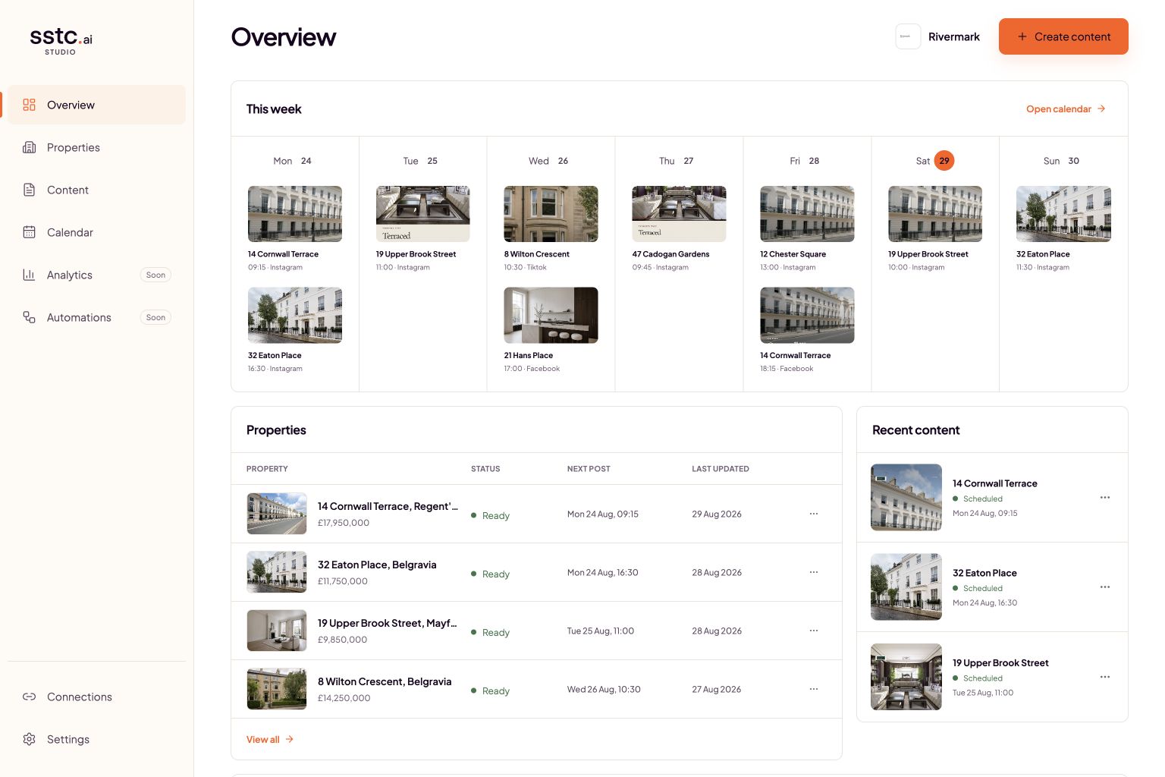Click the Calendar icon in sidebar
Viewport: 1165px width, 777px height.
(29, 232)
